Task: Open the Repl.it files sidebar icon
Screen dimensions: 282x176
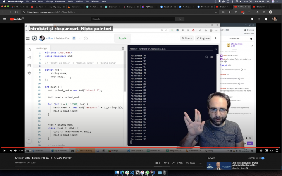Action: pyautogui.click(x=29, y=50)
